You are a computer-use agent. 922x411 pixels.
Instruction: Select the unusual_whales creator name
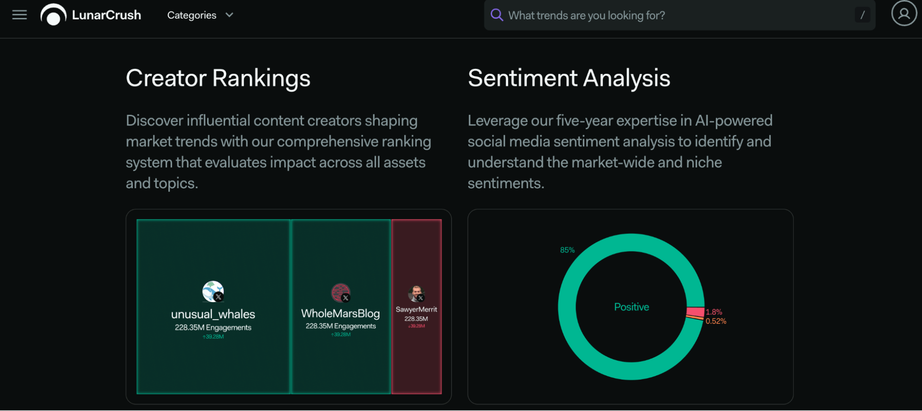pyautogui.click(x=213, y=314)
